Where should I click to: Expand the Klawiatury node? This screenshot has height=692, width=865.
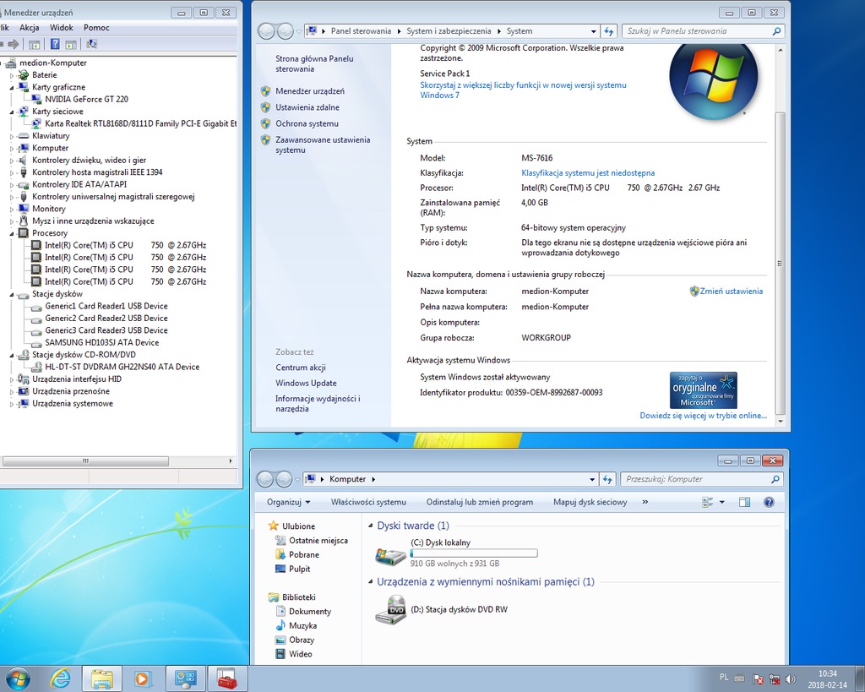(x=12, y=136)
